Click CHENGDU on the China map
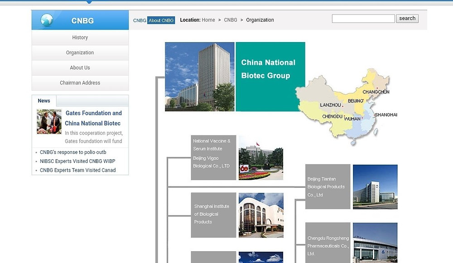 [x=332, y=116]
